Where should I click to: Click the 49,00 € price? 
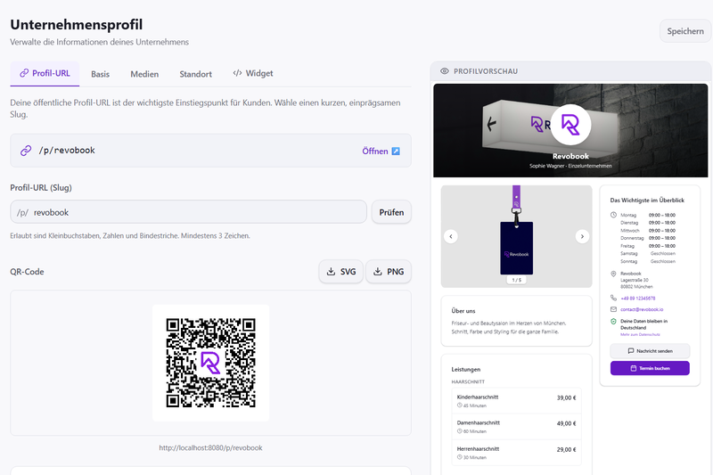[x=566, y=423]
